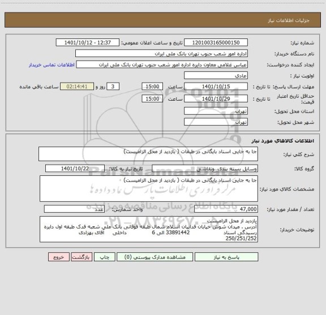Click price validity time field next to 1401/10/29
Screen dimensions: 326x315
[x=152, y=99]
